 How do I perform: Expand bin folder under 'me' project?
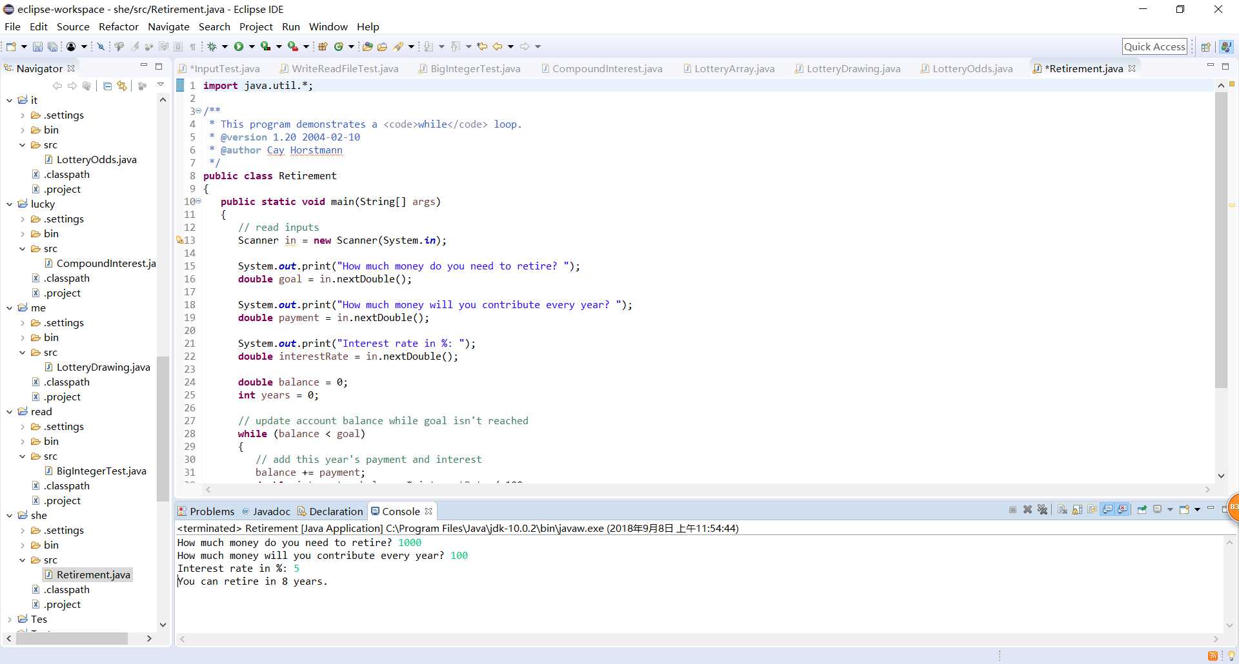point(23,337)
